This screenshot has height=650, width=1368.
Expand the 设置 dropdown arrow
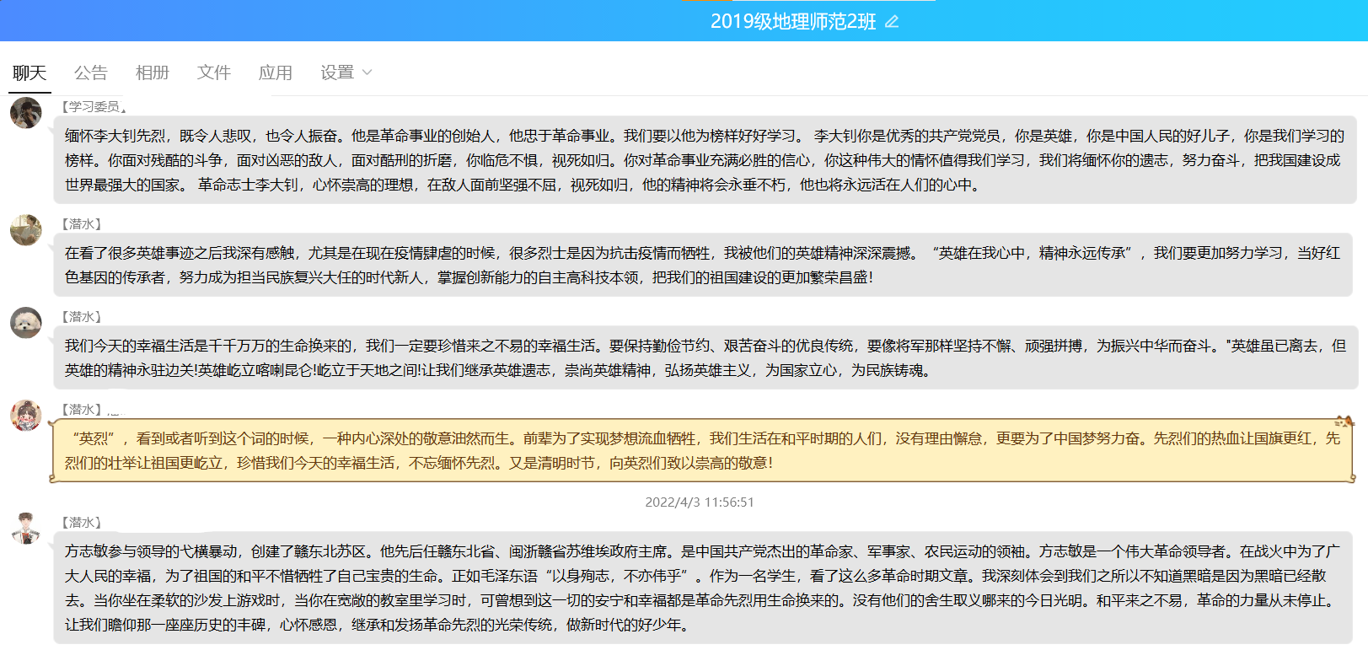pyautogui.click(x=367, y=73)
